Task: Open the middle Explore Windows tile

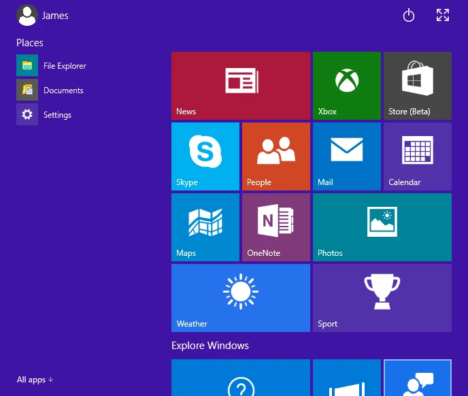Action: [x=347, y=378]
